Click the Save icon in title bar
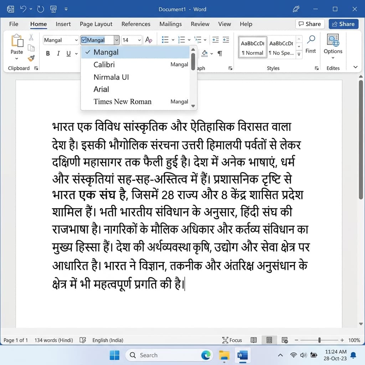The image size is (365, 365). pyautogui.click(x=10, y=9)
